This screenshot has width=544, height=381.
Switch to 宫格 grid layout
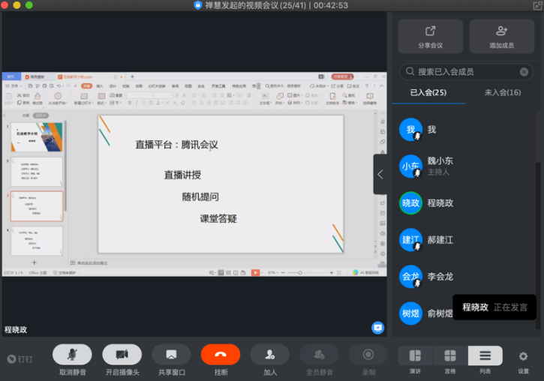[x=450, y=355]
